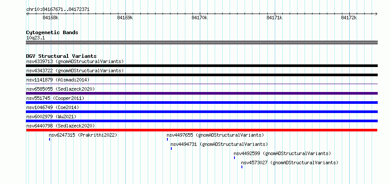This screenshot has width=390, height=184.
Task: Click the black bar for nsv4343722
Action: [x=202, y=75]
